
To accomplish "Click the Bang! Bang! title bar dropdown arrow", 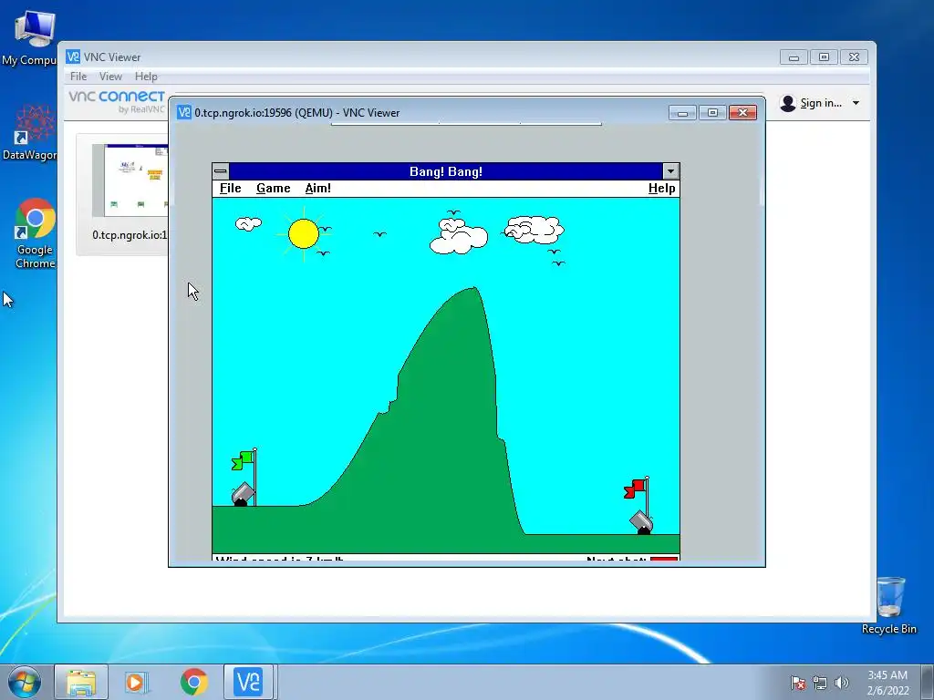I will point(670,171).
